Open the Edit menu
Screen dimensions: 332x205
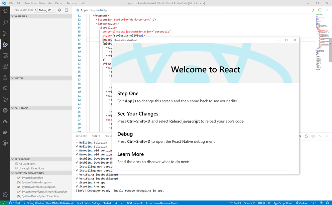click(x=19, y=3)
